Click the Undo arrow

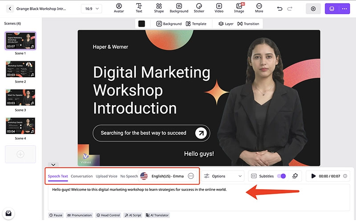pos(279,9)
